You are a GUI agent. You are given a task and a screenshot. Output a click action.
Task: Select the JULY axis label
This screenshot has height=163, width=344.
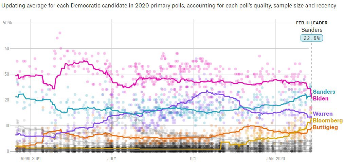112,158
